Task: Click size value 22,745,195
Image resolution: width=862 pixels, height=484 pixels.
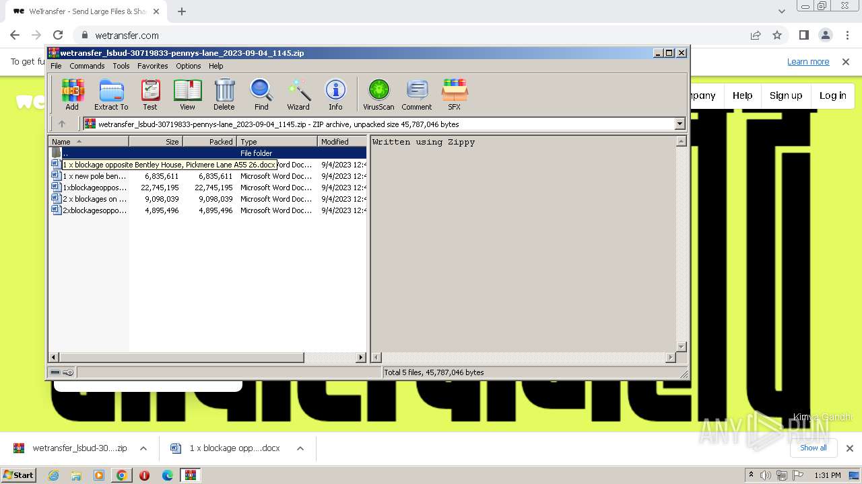Action: click(x=160, y=188)
